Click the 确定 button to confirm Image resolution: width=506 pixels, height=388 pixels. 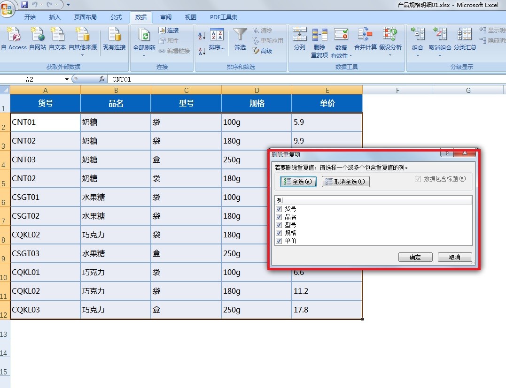point(415,257)
